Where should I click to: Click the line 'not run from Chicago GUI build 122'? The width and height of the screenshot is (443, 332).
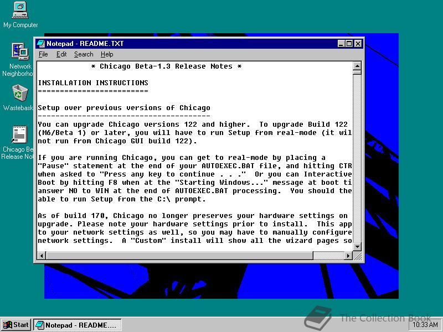tap(117, 141)
